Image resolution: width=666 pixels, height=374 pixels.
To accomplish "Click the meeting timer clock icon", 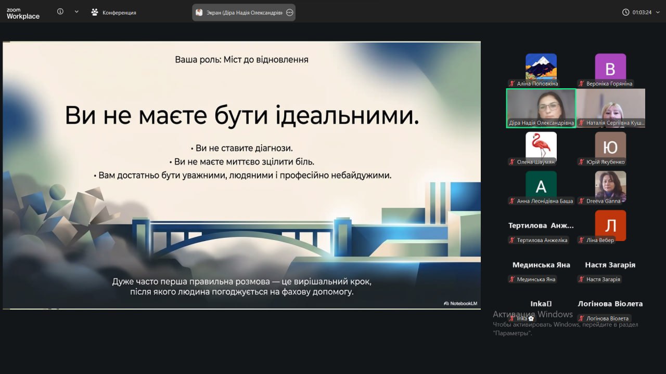I will pos(625,12).
